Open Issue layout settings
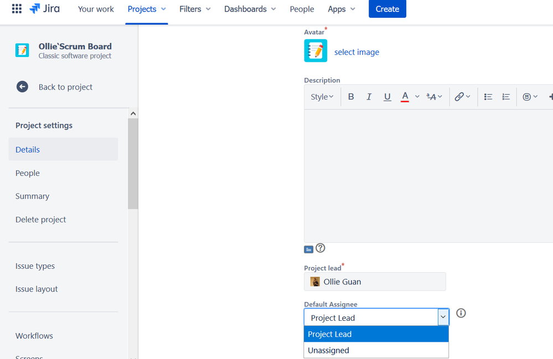Image resolution: width=553 pixels, height=359 pixels. 37,289
